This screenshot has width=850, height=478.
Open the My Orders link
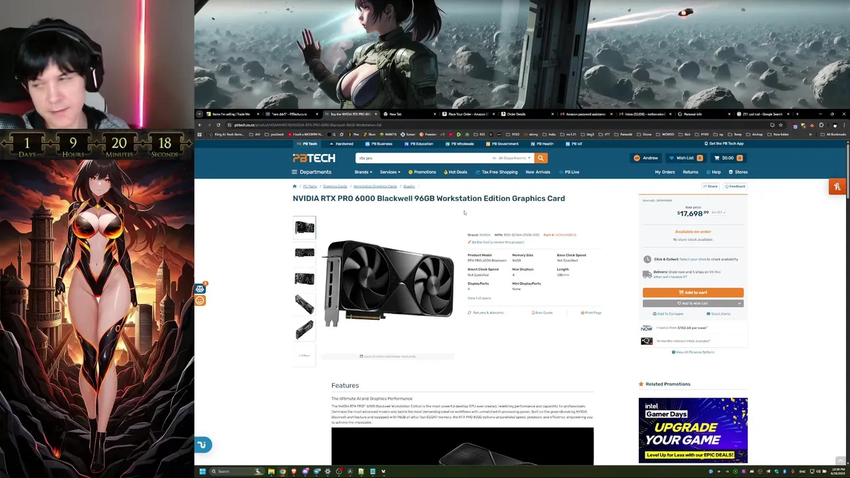tap(665, 172)
